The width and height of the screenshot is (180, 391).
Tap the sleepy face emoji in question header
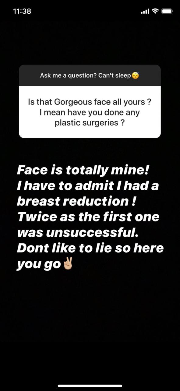pyautogui.click(x=135, y=75)
